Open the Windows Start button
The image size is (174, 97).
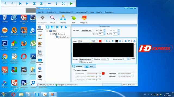(3, 94)
